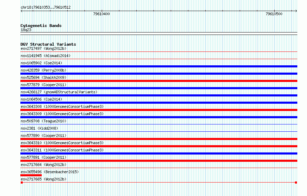The height and width of the screenshot is (196, 307).
Task: Click the blue bar for nsv1065902 (Coe2014)
Action: (159, 66)
